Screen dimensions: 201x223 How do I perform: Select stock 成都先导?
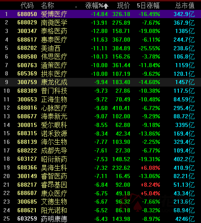pos(54,150)
